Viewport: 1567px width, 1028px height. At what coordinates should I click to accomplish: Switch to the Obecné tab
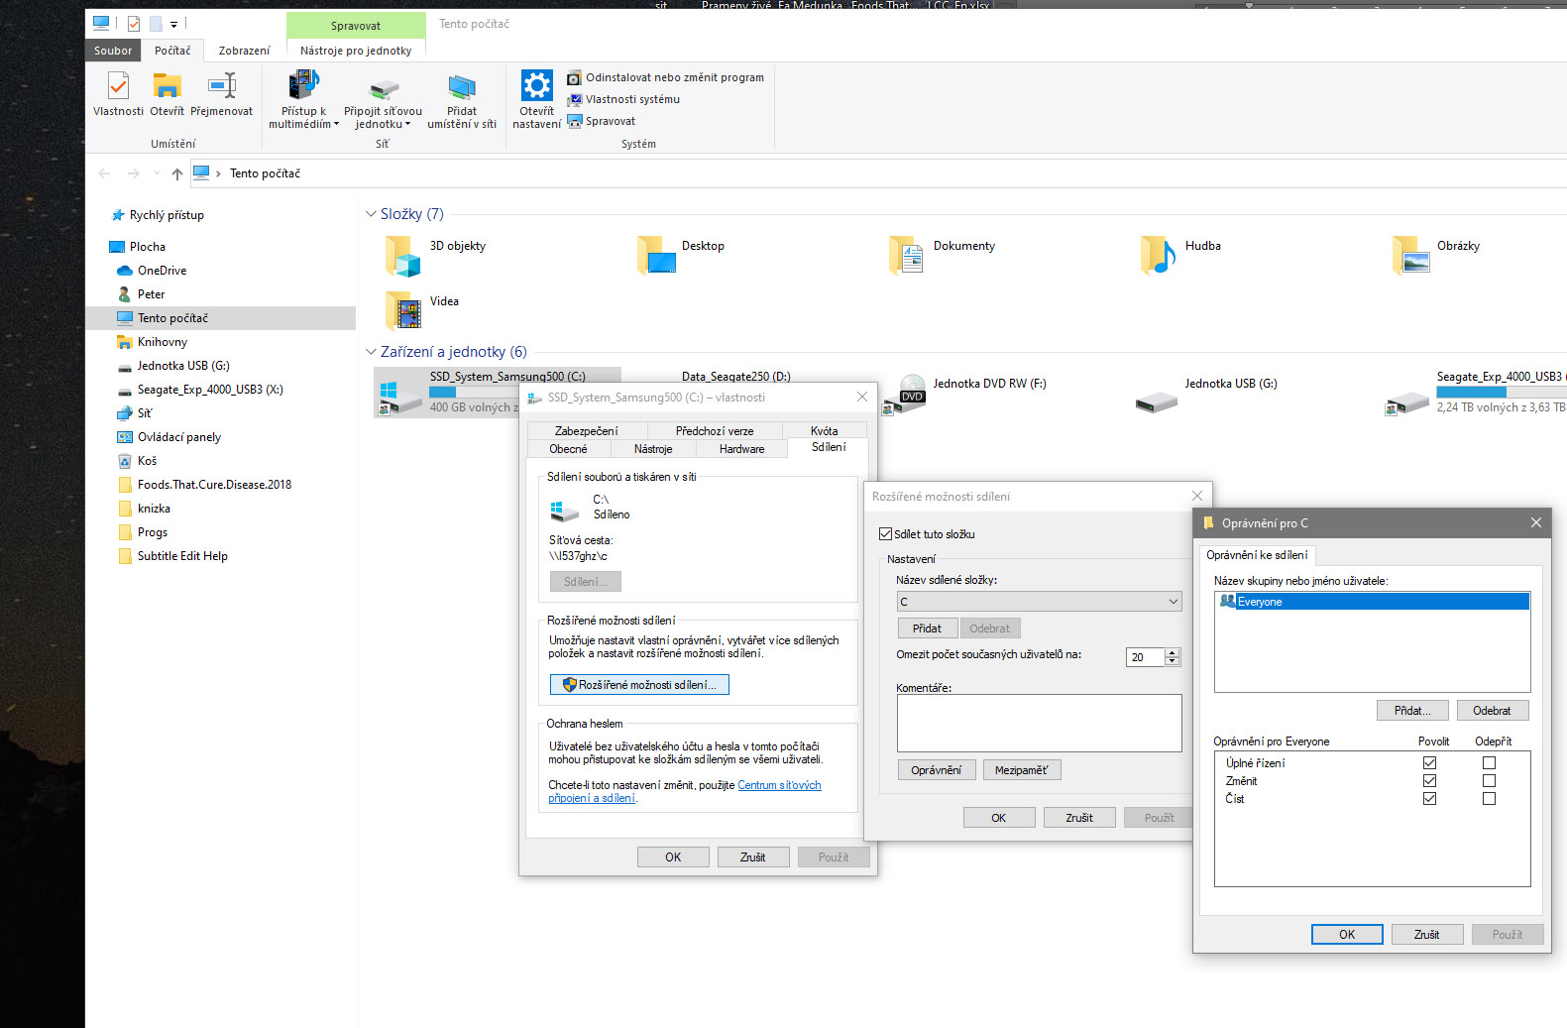(568, 449)
